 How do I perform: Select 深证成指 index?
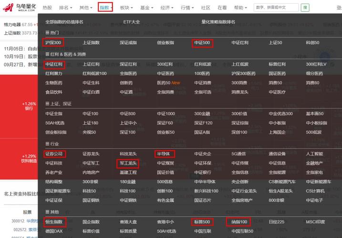128,42
